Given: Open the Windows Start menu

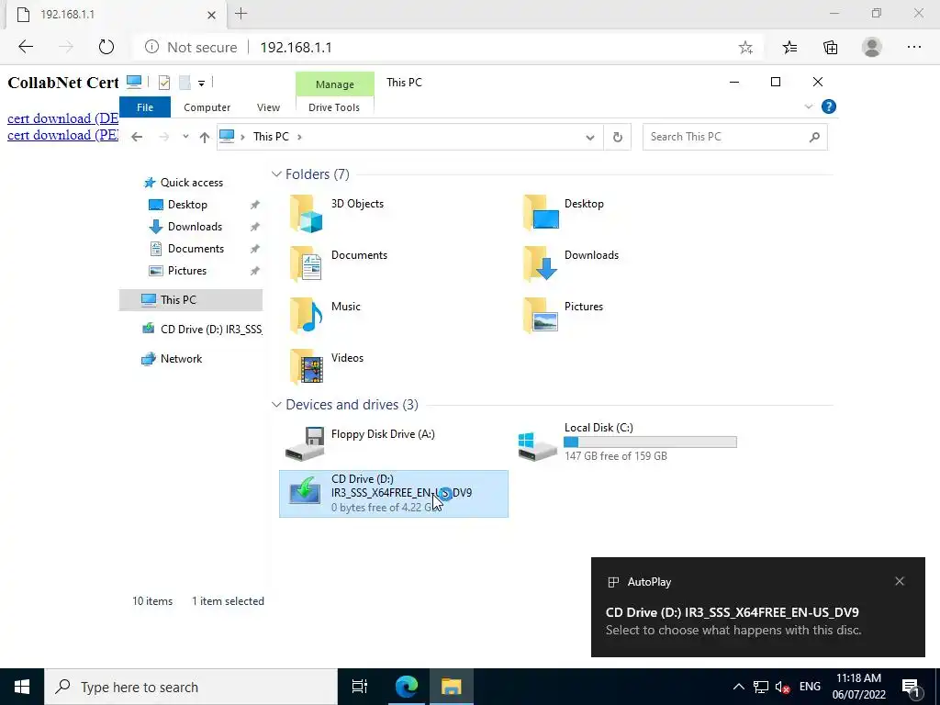Looking at the screenshot, I should (22, 687).
